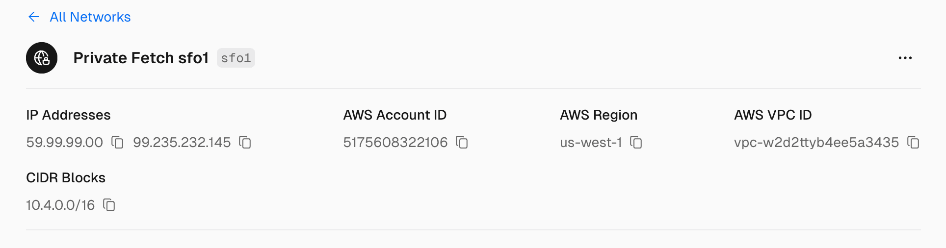Copy the AWS VPC ID
Screen dimensions: 946x248
coord(913,142)
